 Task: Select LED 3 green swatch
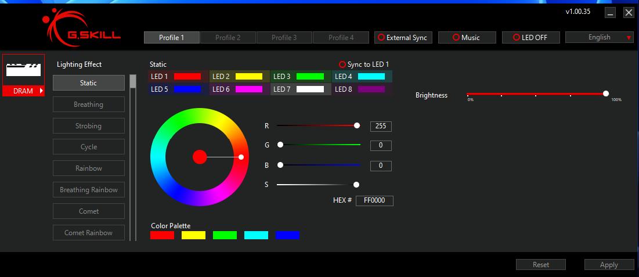coord(310,76)
